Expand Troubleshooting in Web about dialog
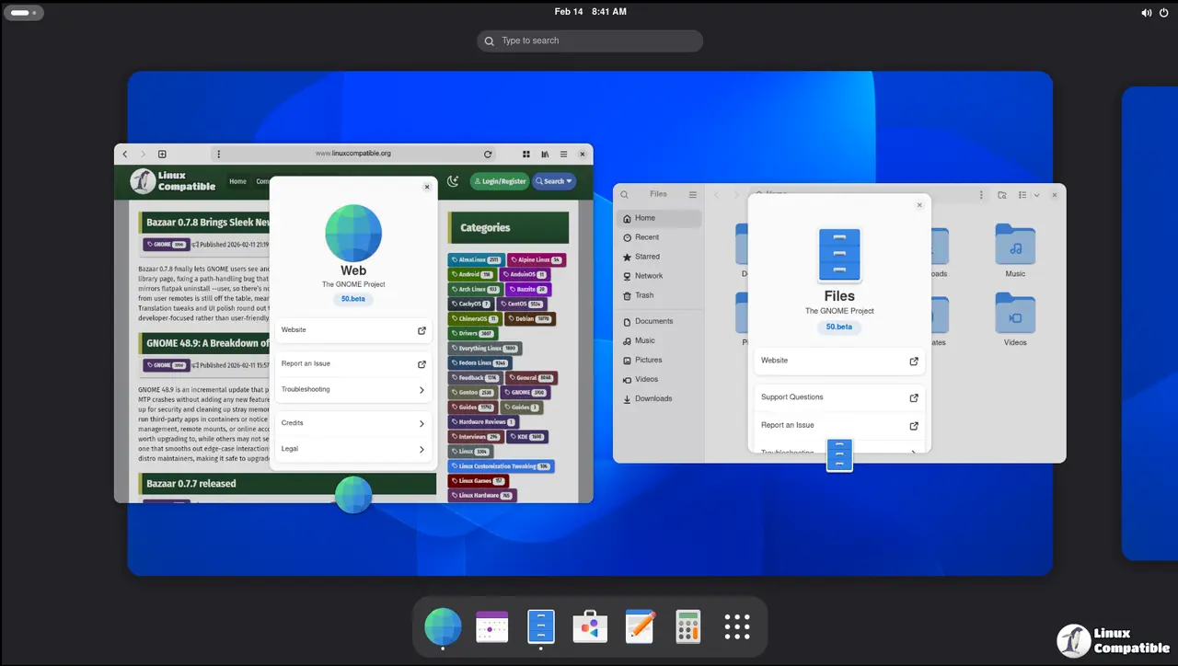The image size is (1178, 666). click(353, 390)
